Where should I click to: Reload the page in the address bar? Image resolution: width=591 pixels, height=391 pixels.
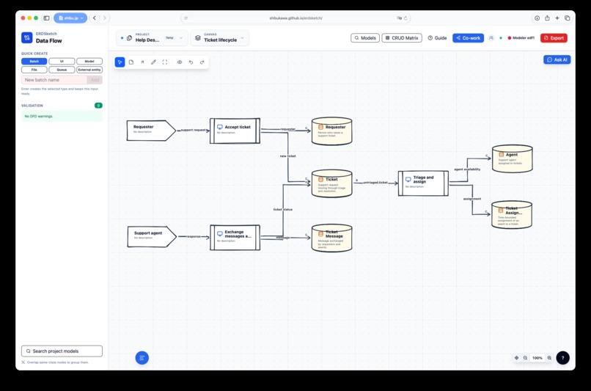405,18
